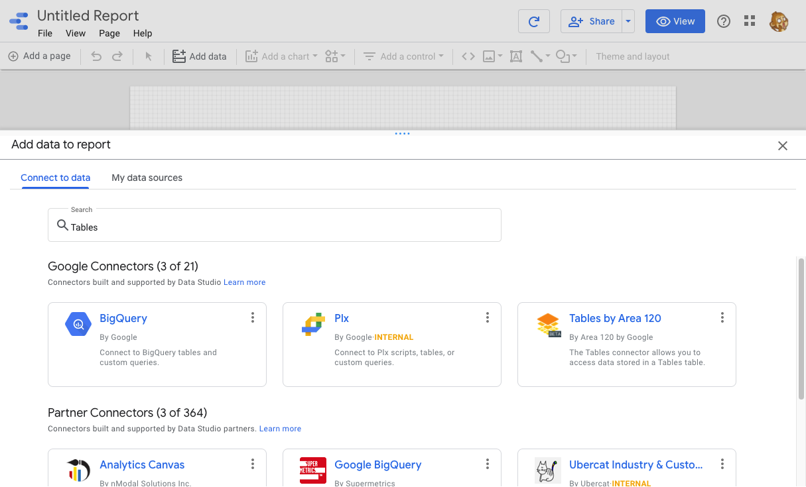Click the undo arrow icon

pyautogui.click(x=96, y=56)
